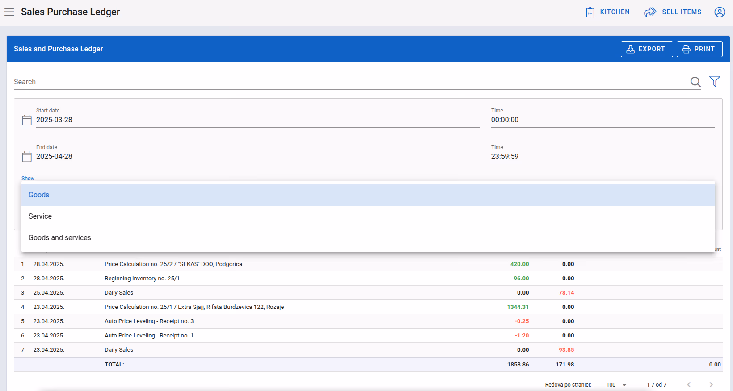Click the search magnifier icon
Screen dimensions: 733x391
point(695,82)
